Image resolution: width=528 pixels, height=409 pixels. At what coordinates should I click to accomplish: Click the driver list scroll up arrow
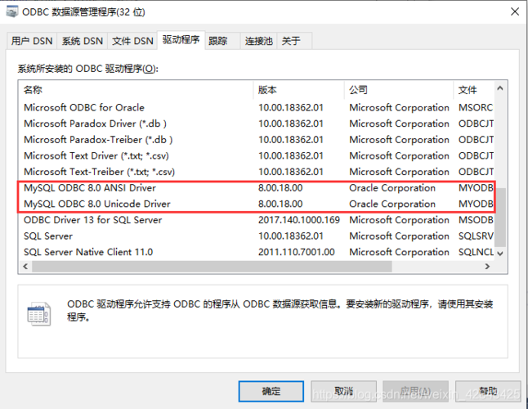[500, 88]
